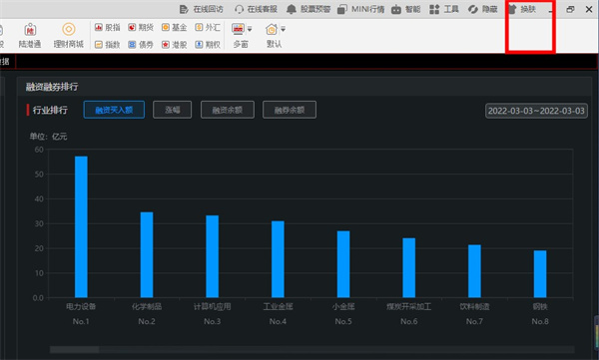
Task: Select 债券 bonds market
Action: [x=141, y=45]
